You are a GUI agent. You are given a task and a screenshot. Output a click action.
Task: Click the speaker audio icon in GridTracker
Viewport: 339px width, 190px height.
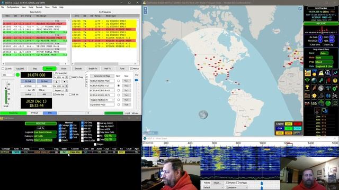328,96
